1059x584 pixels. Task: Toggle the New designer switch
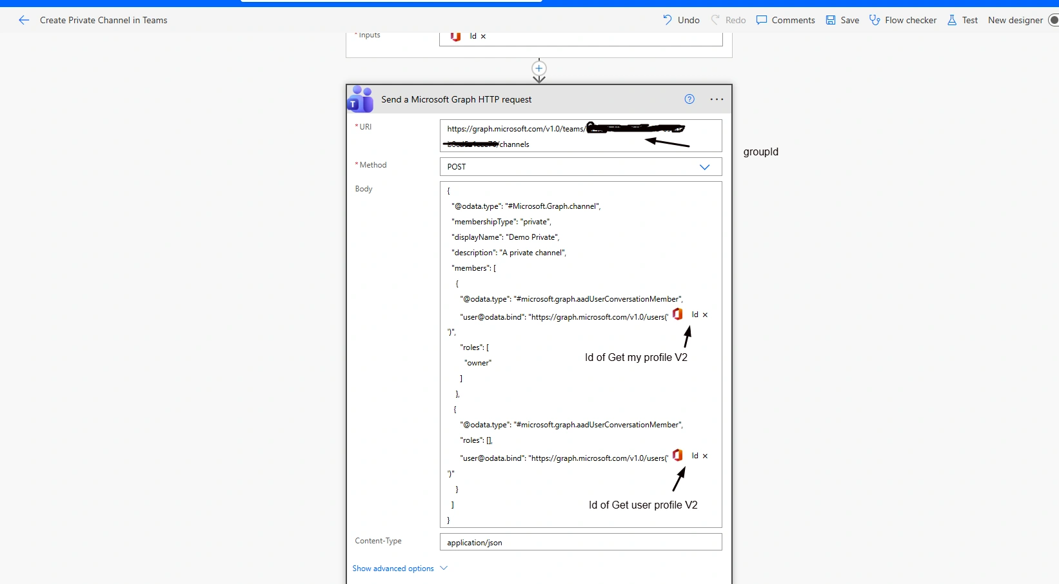coord(1053,20)
